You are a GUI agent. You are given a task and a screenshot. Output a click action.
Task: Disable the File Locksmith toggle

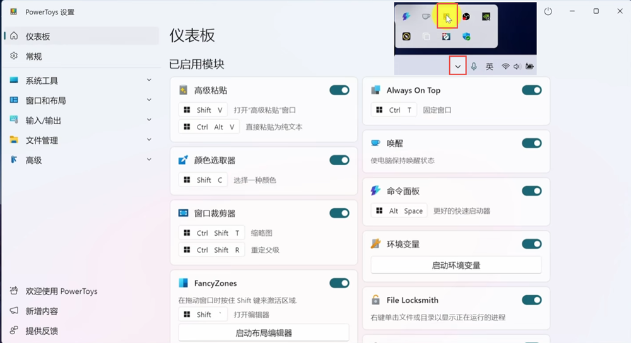(531, 299)
